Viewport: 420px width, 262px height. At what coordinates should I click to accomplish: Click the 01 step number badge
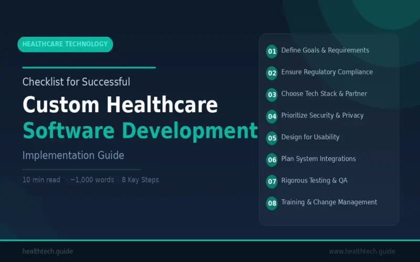272,51
